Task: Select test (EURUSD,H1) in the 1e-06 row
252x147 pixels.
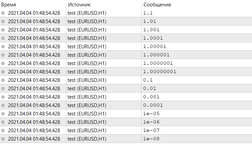Action: (x=87, y=122)
